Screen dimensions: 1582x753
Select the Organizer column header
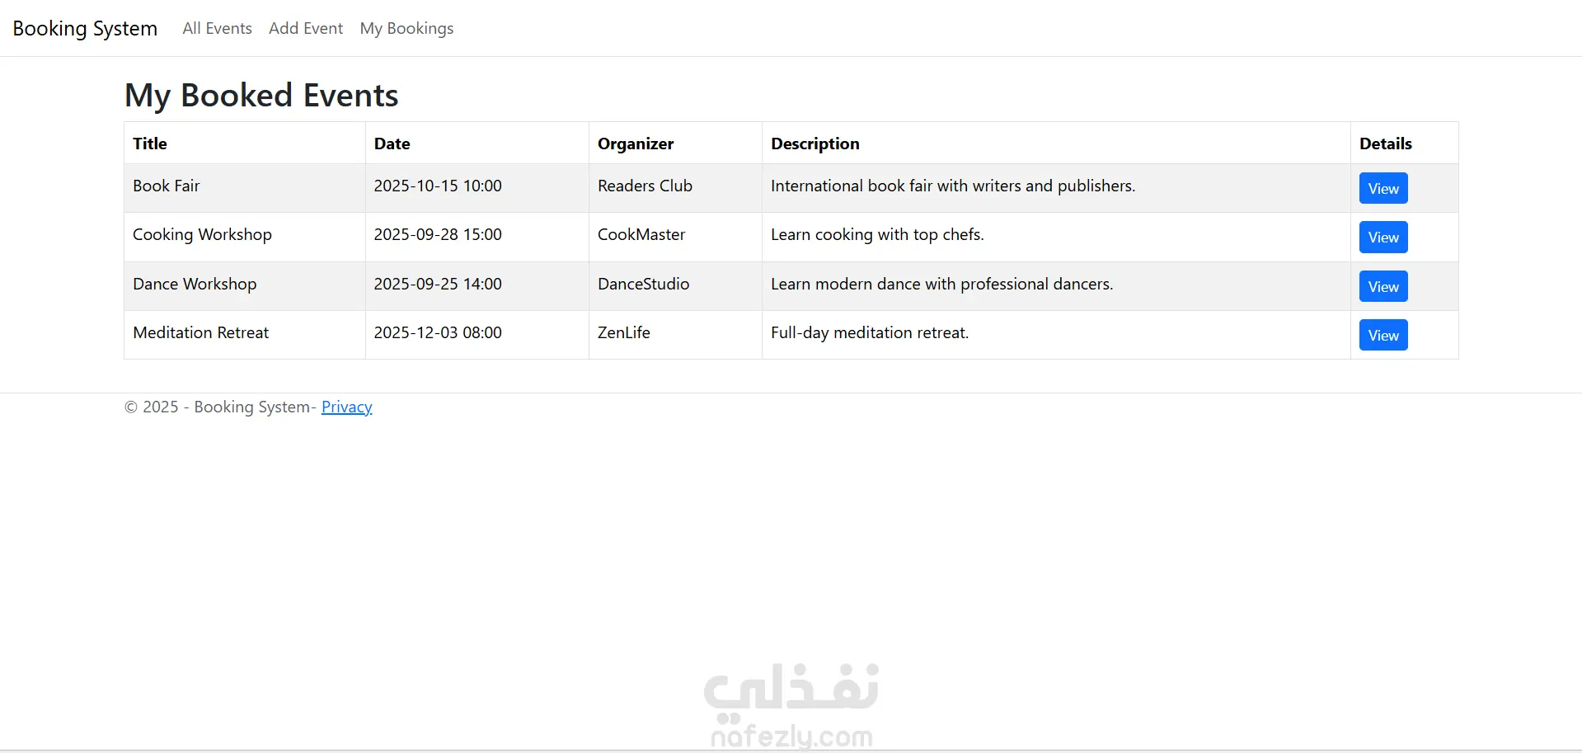[x=635, y=144]
